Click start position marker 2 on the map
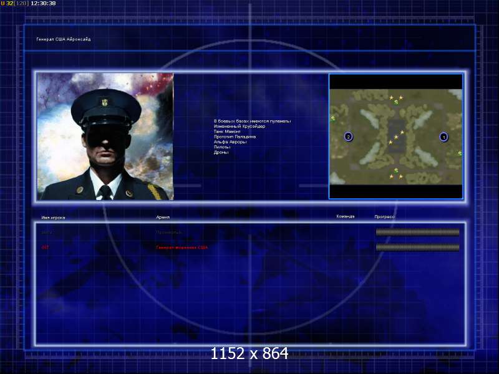Image resolution: width=499 pixels, height=374 pixels. pos(349,137)
